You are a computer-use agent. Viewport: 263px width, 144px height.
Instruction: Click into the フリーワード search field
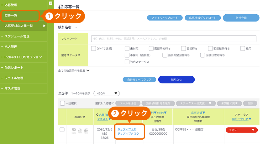[174, 39]
